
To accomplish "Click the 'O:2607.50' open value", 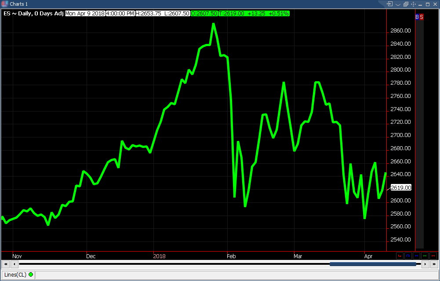I will [204, 14].
